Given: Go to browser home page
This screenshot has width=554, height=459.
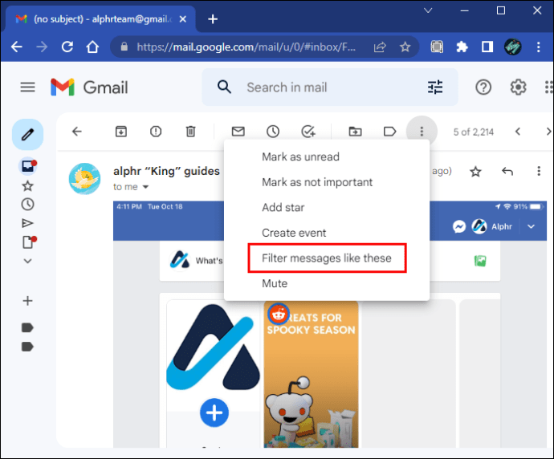Looking at the screenshot, I should [x=92, y=47].
